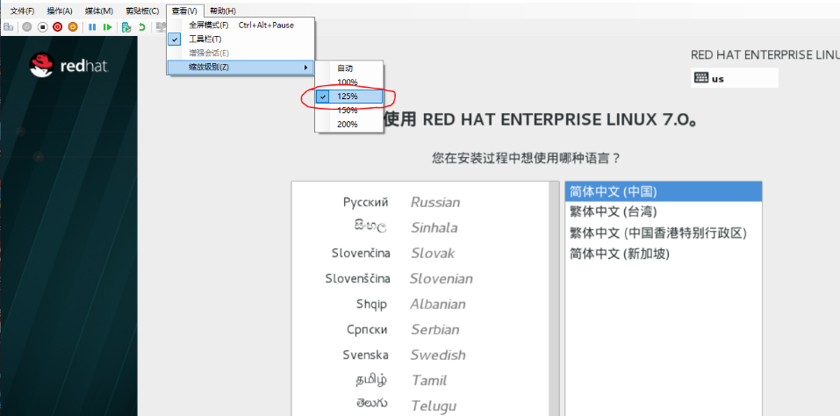Click the red Shut Down icon
Viewport: 840px width, 416px height.
[x=57, y=27]
